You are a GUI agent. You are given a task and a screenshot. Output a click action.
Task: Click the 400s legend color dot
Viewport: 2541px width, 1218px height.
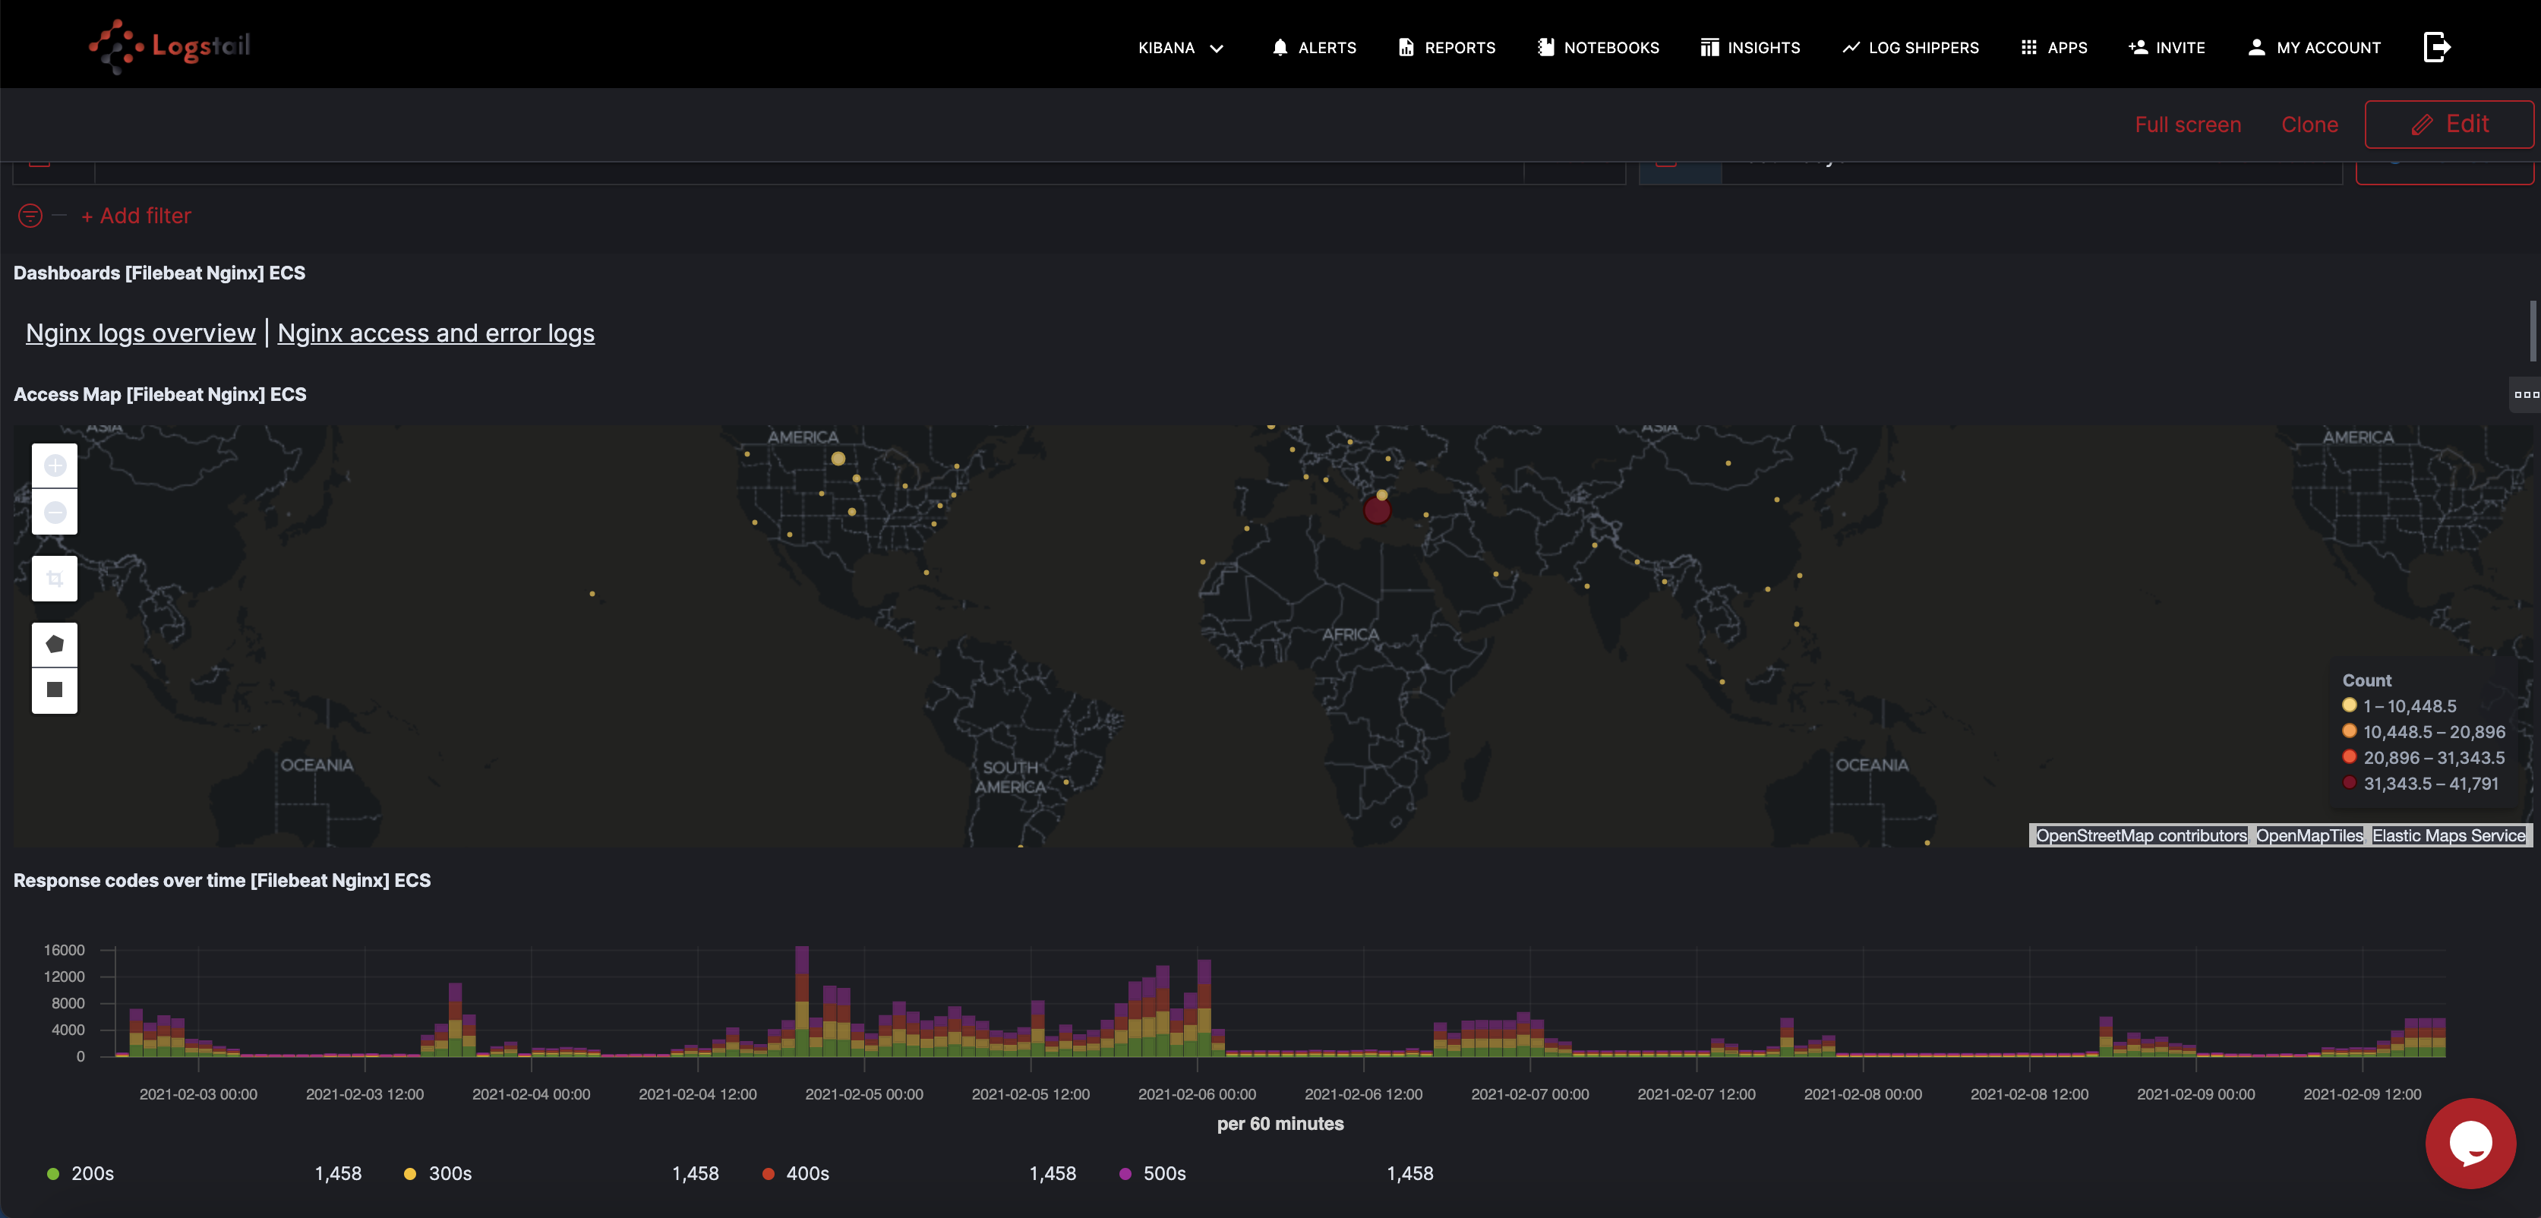click(769, 1174)
